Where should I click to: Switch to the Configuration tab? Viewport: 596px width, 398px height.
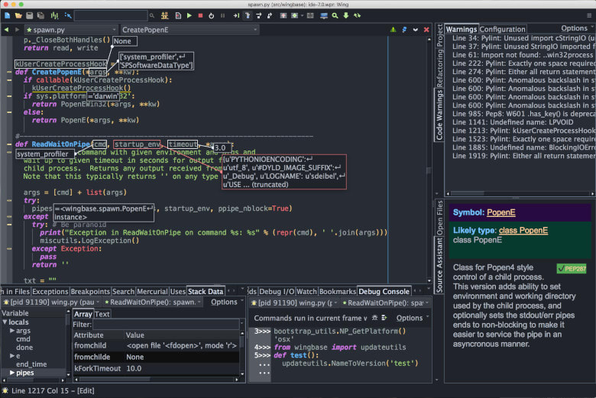pos(502,29)
